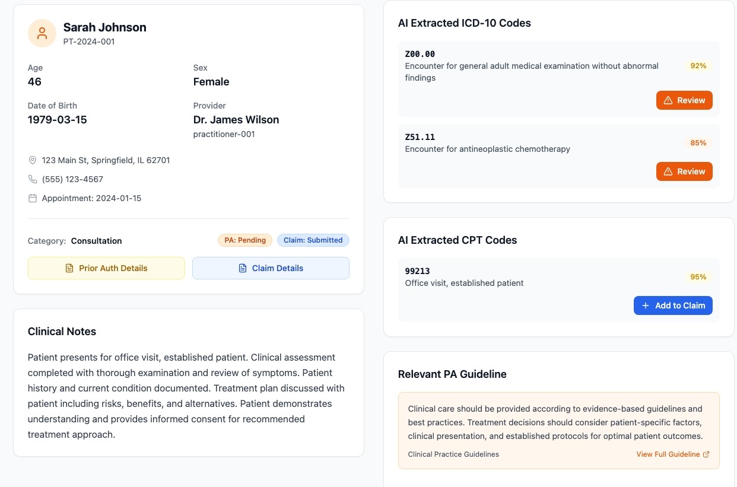Open Claim Details

[x=271, y=268]
